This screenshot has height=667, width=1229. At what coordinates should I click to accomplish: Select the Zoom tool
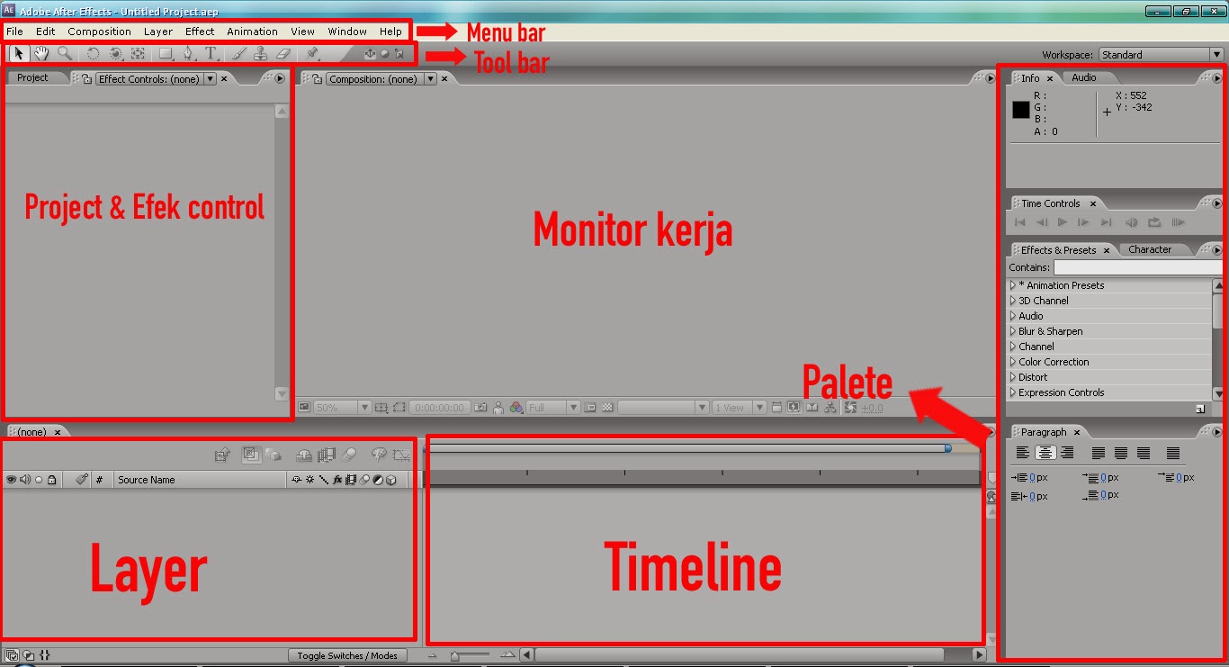(63, 53)
